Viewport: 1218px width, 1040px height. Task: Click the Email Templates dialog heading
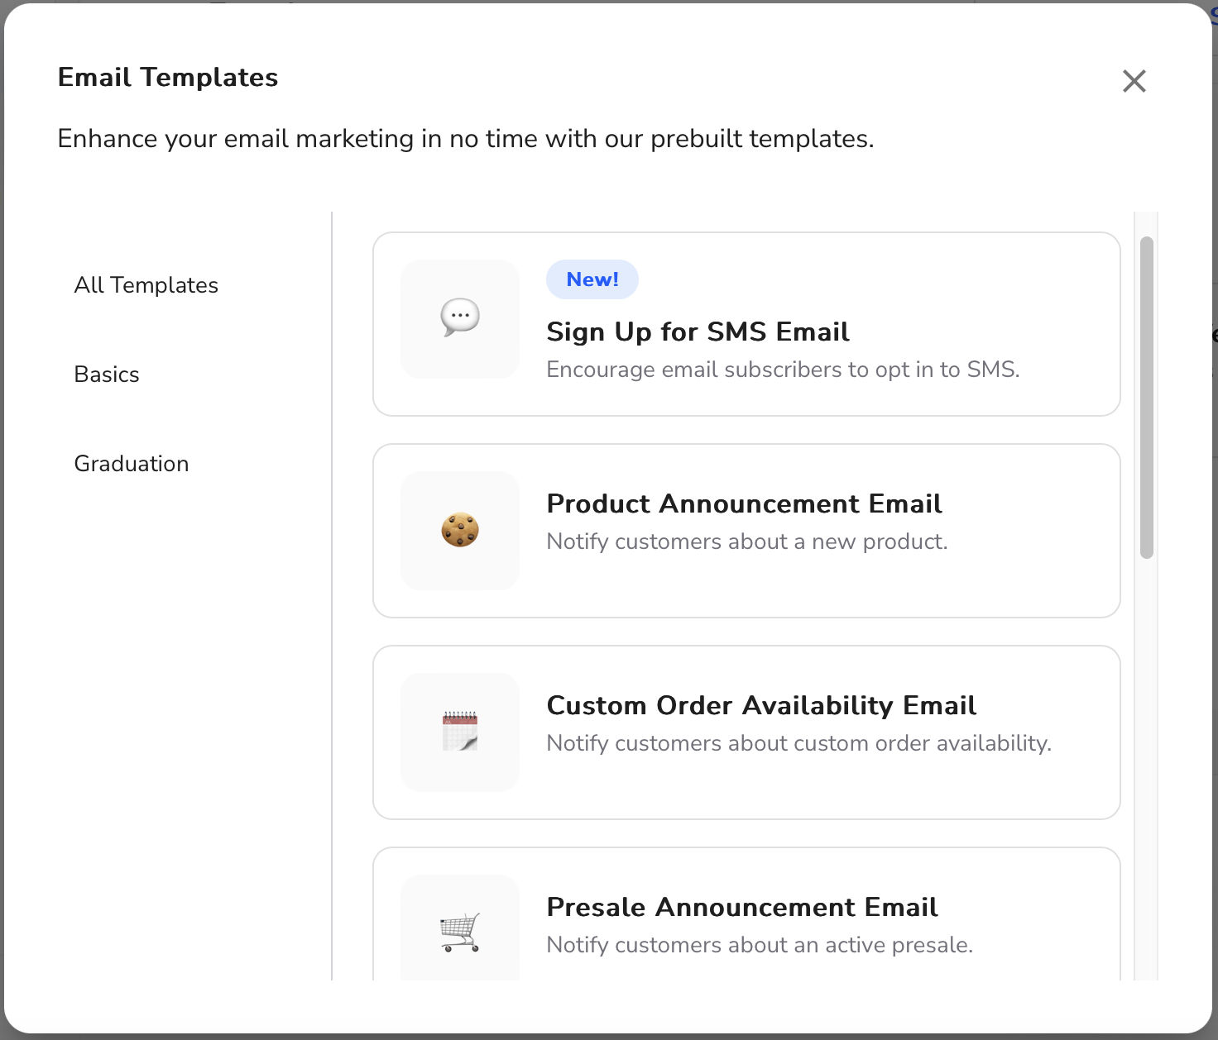(x=168, y=77)
